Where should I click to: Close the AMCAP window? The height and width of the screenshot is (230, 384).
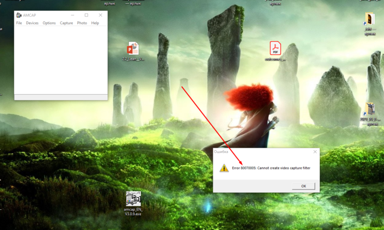(x=100, y=15)
